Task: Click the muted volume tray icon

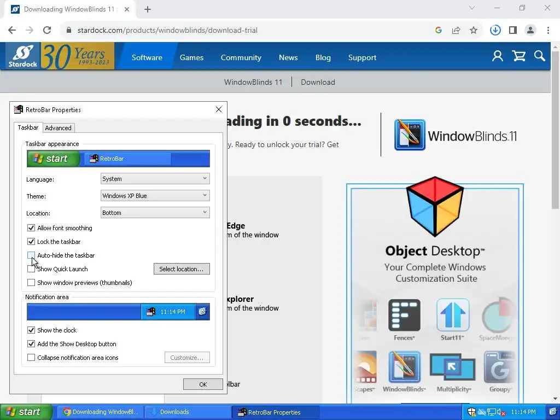Action: click(501, 412)
